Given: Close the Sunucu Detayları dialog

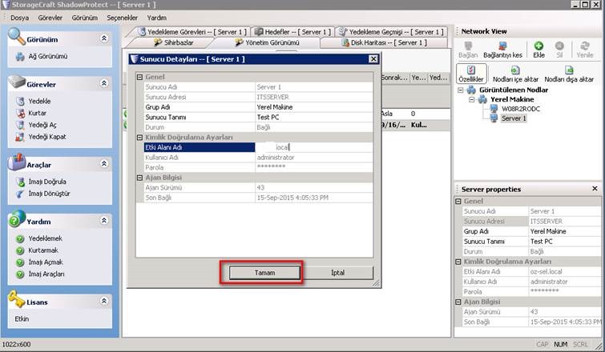Looking at the screenshot, I should pyautogui.click(x=373, y=59).
